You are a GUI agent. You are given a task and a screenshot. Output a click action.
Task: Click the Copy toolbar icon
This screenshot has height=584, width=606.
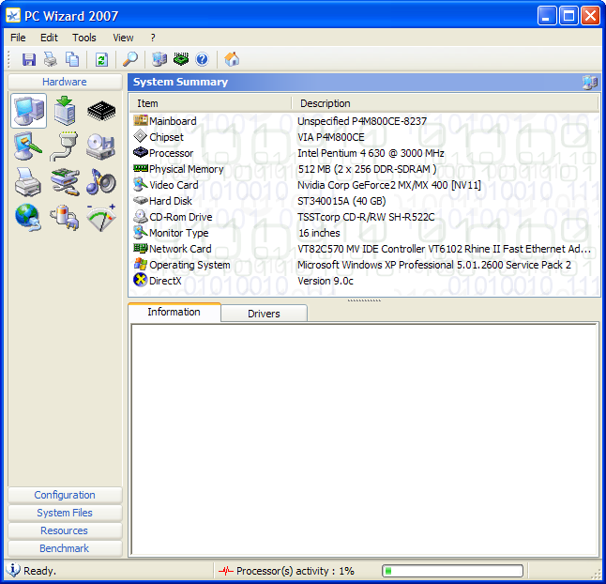click(72, 59)
